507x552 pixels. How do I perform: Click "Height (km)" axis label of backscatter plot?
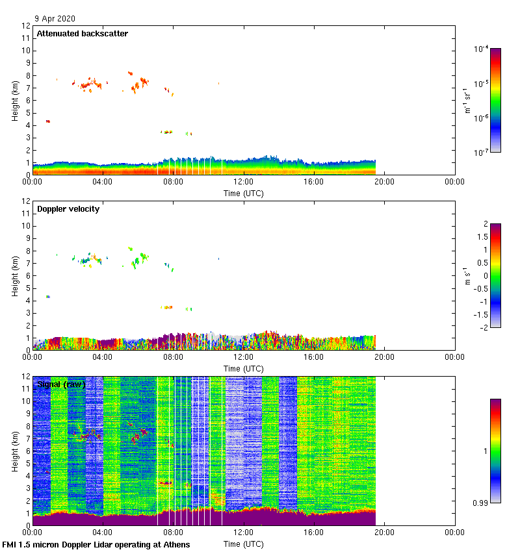tap(15, 100)
